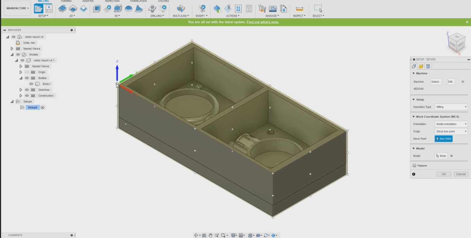Toggle visibility of Construction folder

point(27,96)
